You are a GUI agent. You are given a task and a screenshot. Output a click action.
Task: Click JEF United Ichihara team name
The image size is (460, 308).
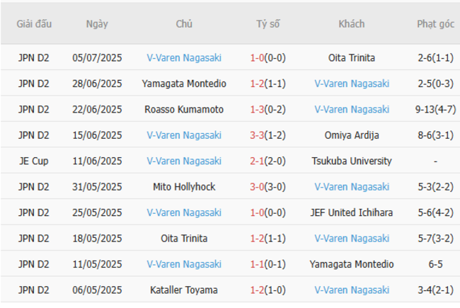click(x=352, y=212)
